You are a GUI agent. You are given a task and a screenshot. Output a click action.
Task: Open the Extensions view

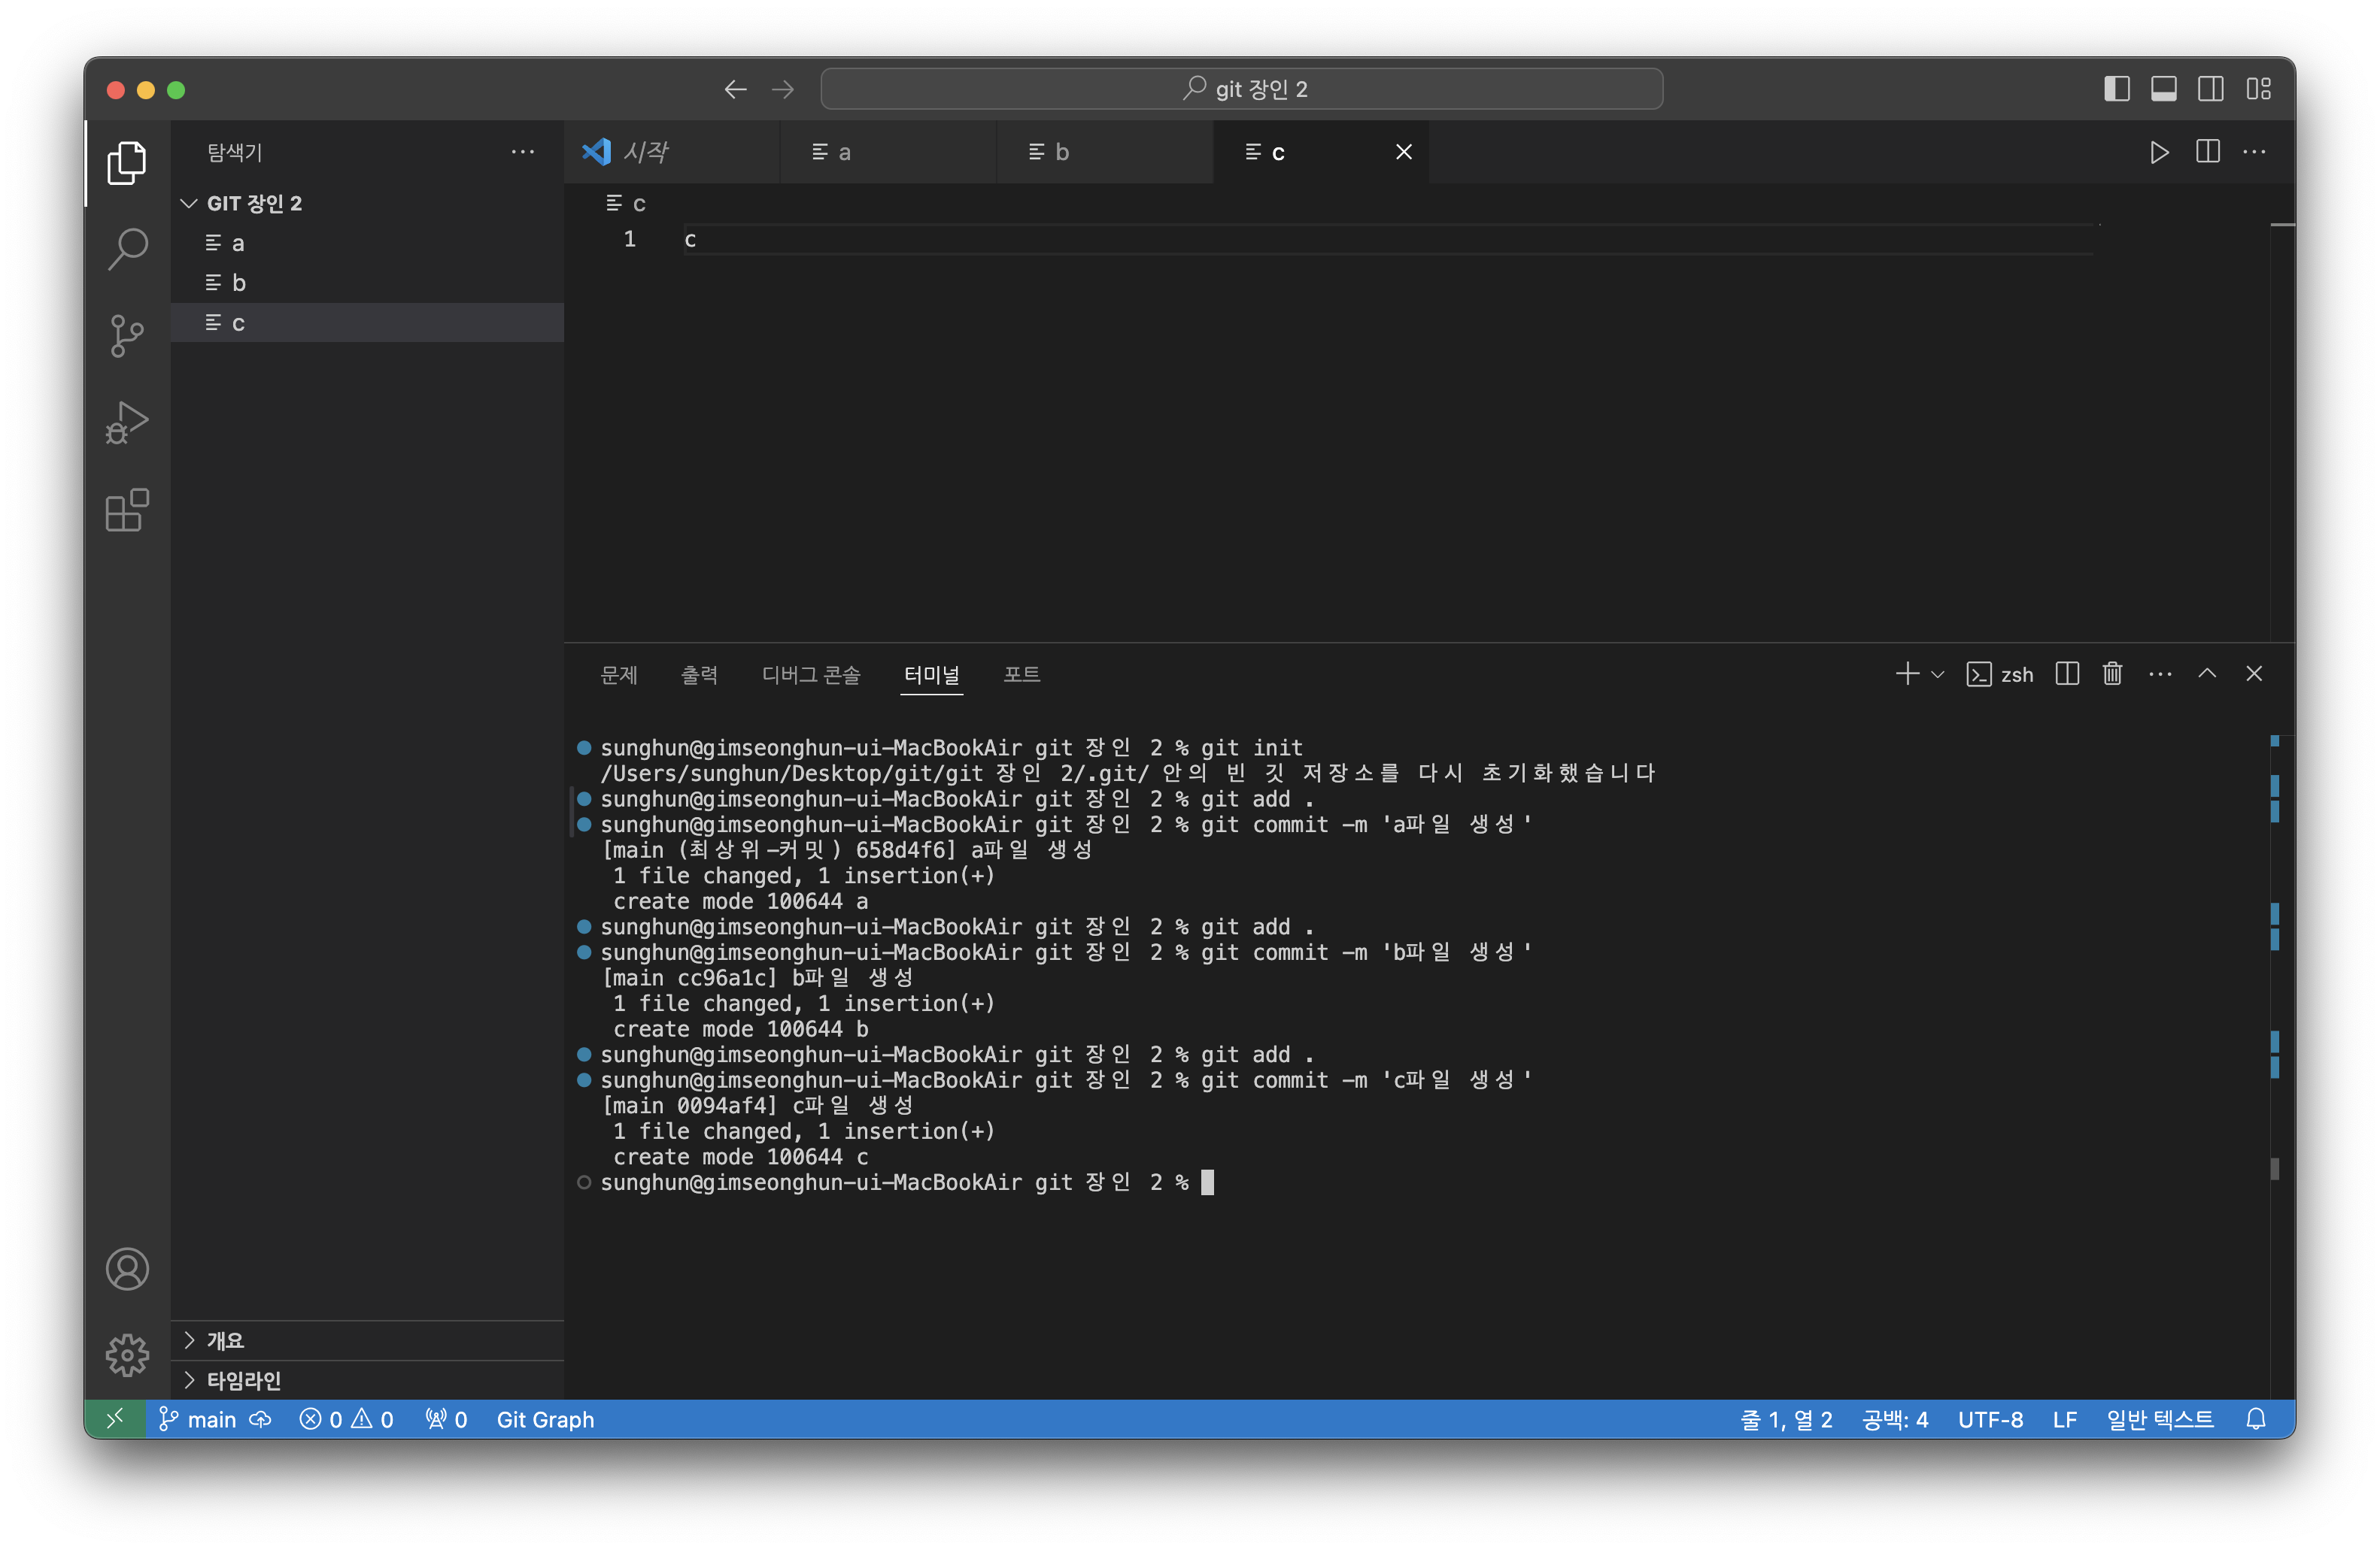(127, 510)
